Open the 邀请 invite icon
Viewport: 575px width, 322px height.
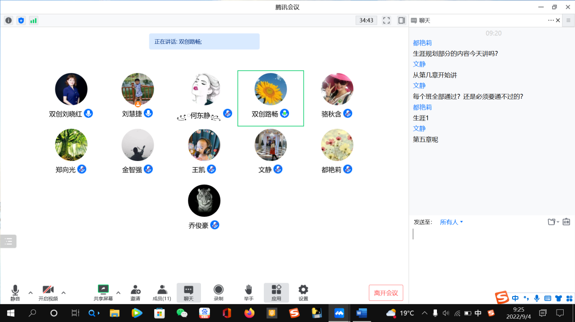pos(135,293)
